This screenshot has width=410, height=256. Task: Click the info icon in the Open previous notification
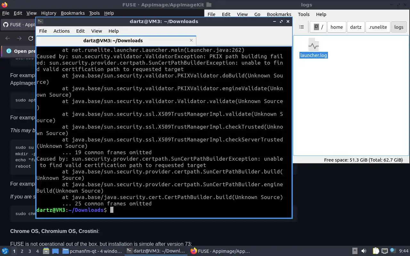pyautogui.click(x=9, y=51)
